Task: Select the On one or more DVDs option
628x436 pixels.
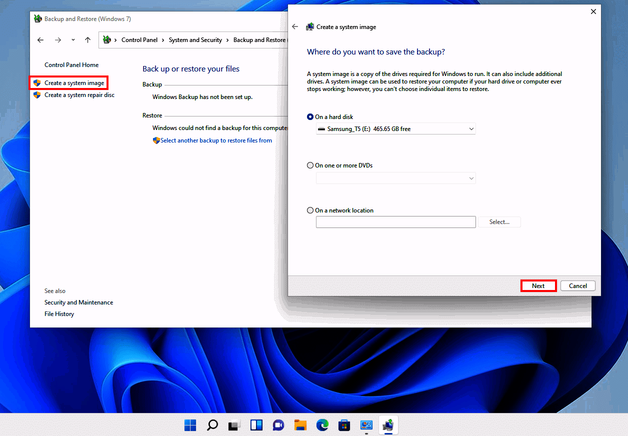Action: click(310, 165)
